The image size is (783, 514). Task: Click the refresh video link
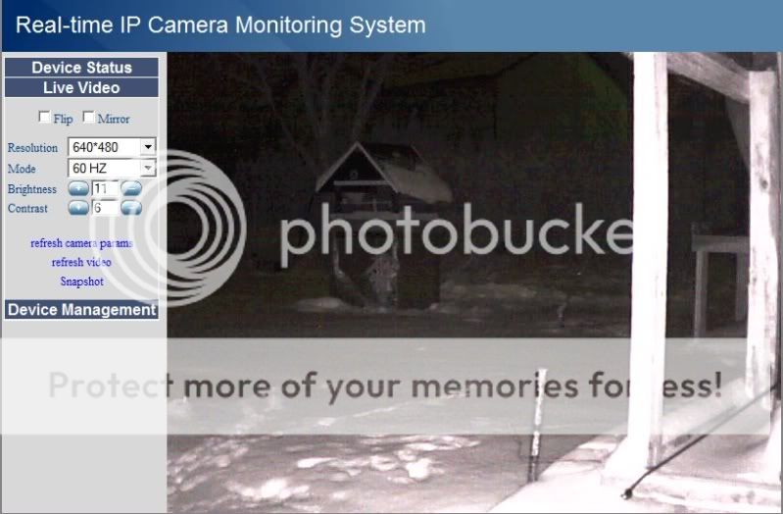tap(81, 262)
